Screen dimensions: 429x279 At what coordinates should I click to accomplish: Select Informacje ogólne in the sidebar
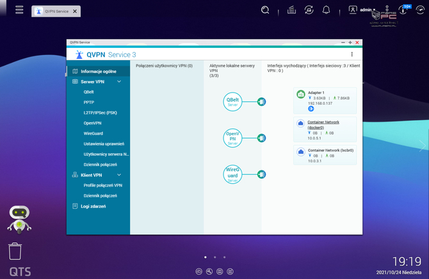click(x=98, y=71)
